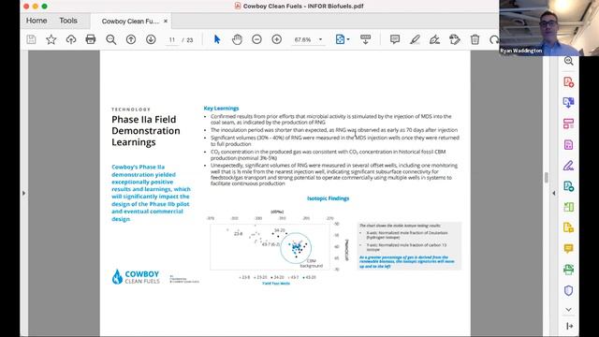The height and width of the screenshot is (337, 599).
Task: Open the purple file tool in the sidebar
Action: [568, 144]
